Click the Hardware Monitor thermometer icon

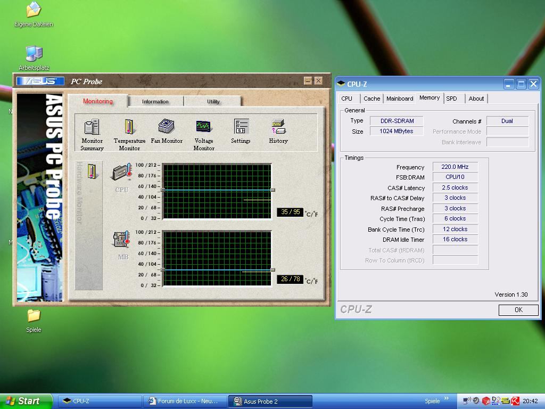click(x=92, y=171)
